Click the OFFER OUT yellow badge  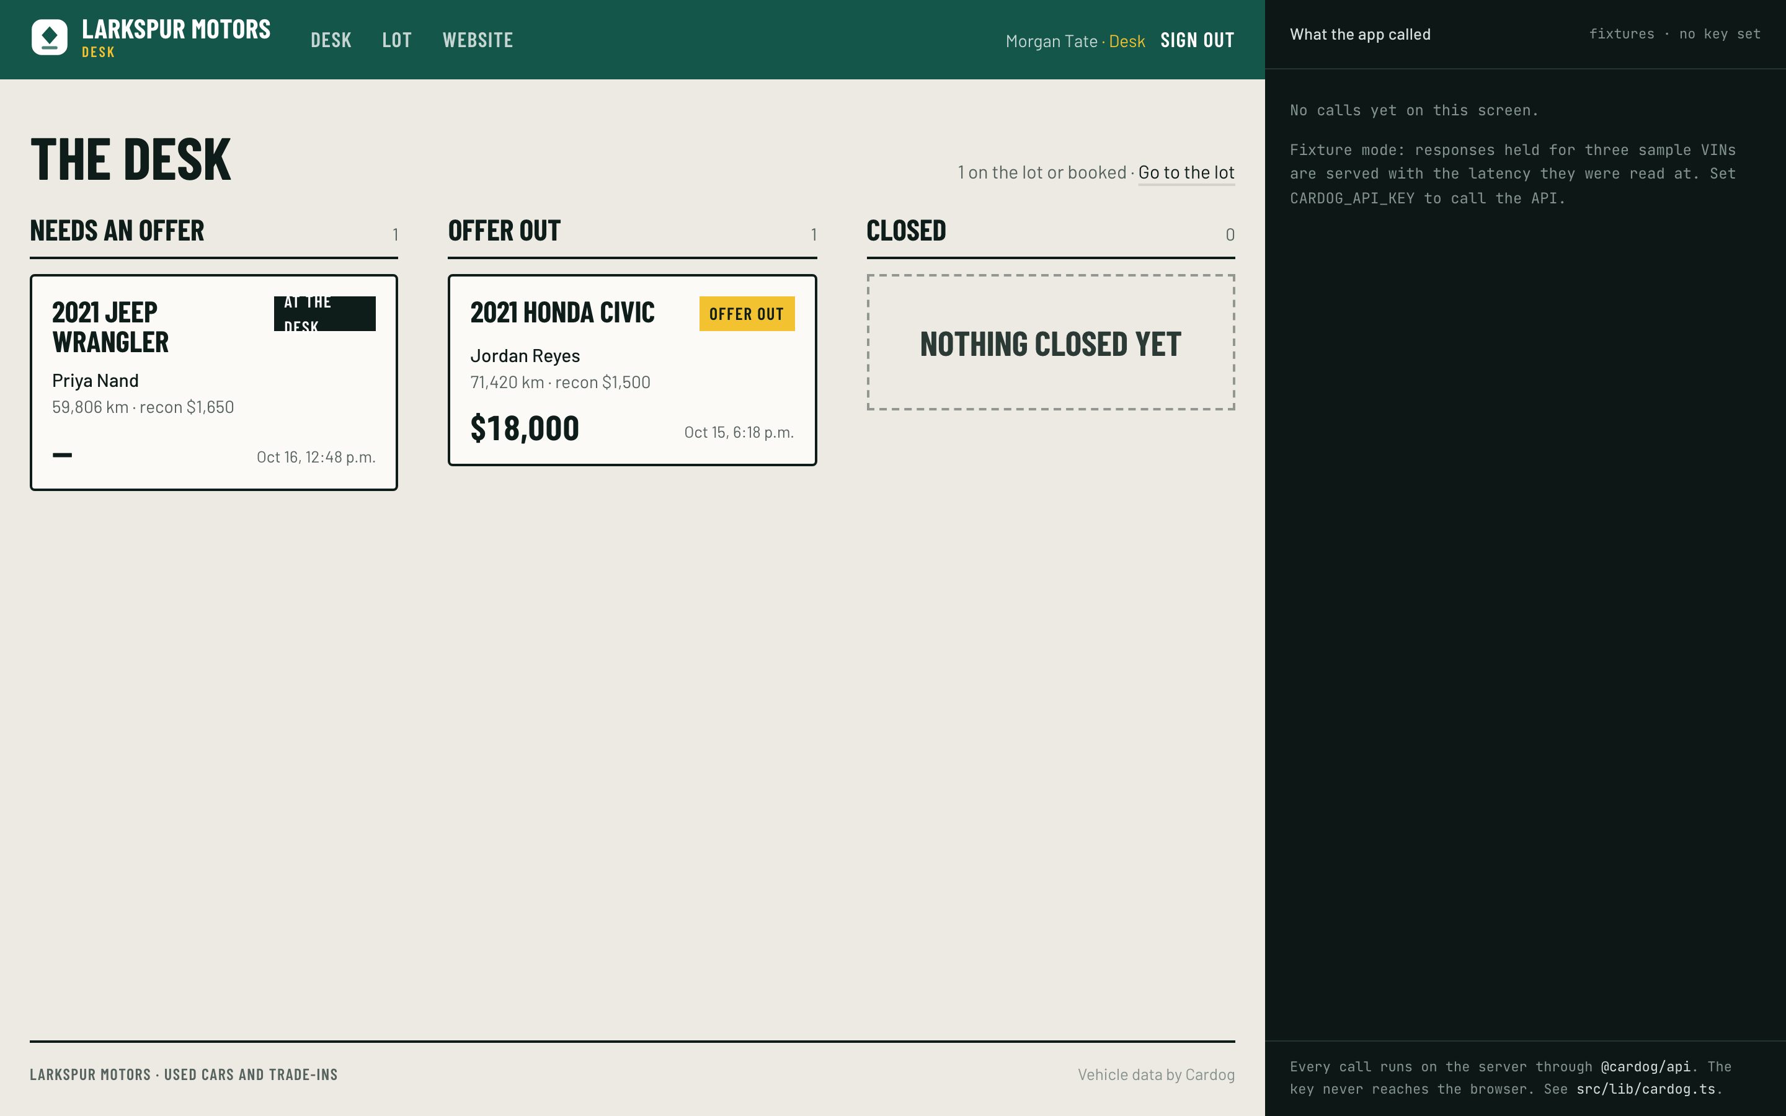pyautogui.click(x=747, y=314)
